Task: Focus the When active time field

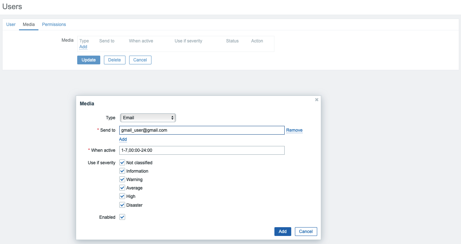Action: click(202, 150)
